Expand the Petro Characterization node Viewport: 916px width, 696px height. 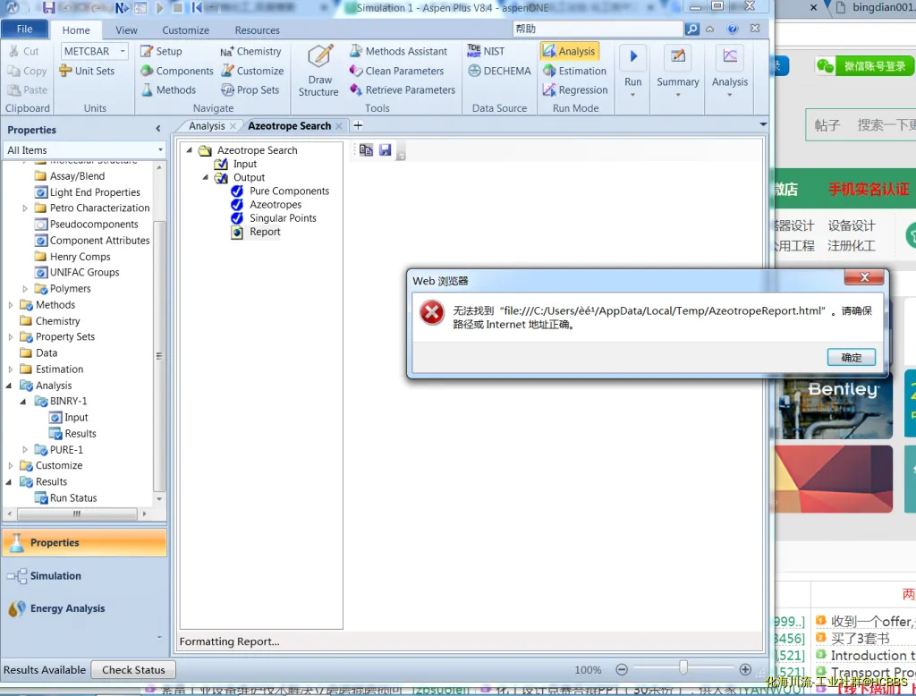pos(24,208)
